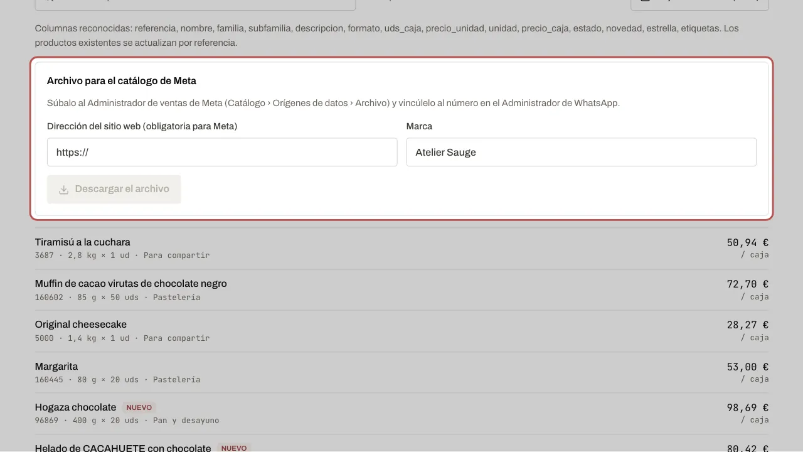The image size is (803, 452).
Task: Open the Muffin de cacao virutas product name
Action: coord(131,284)
